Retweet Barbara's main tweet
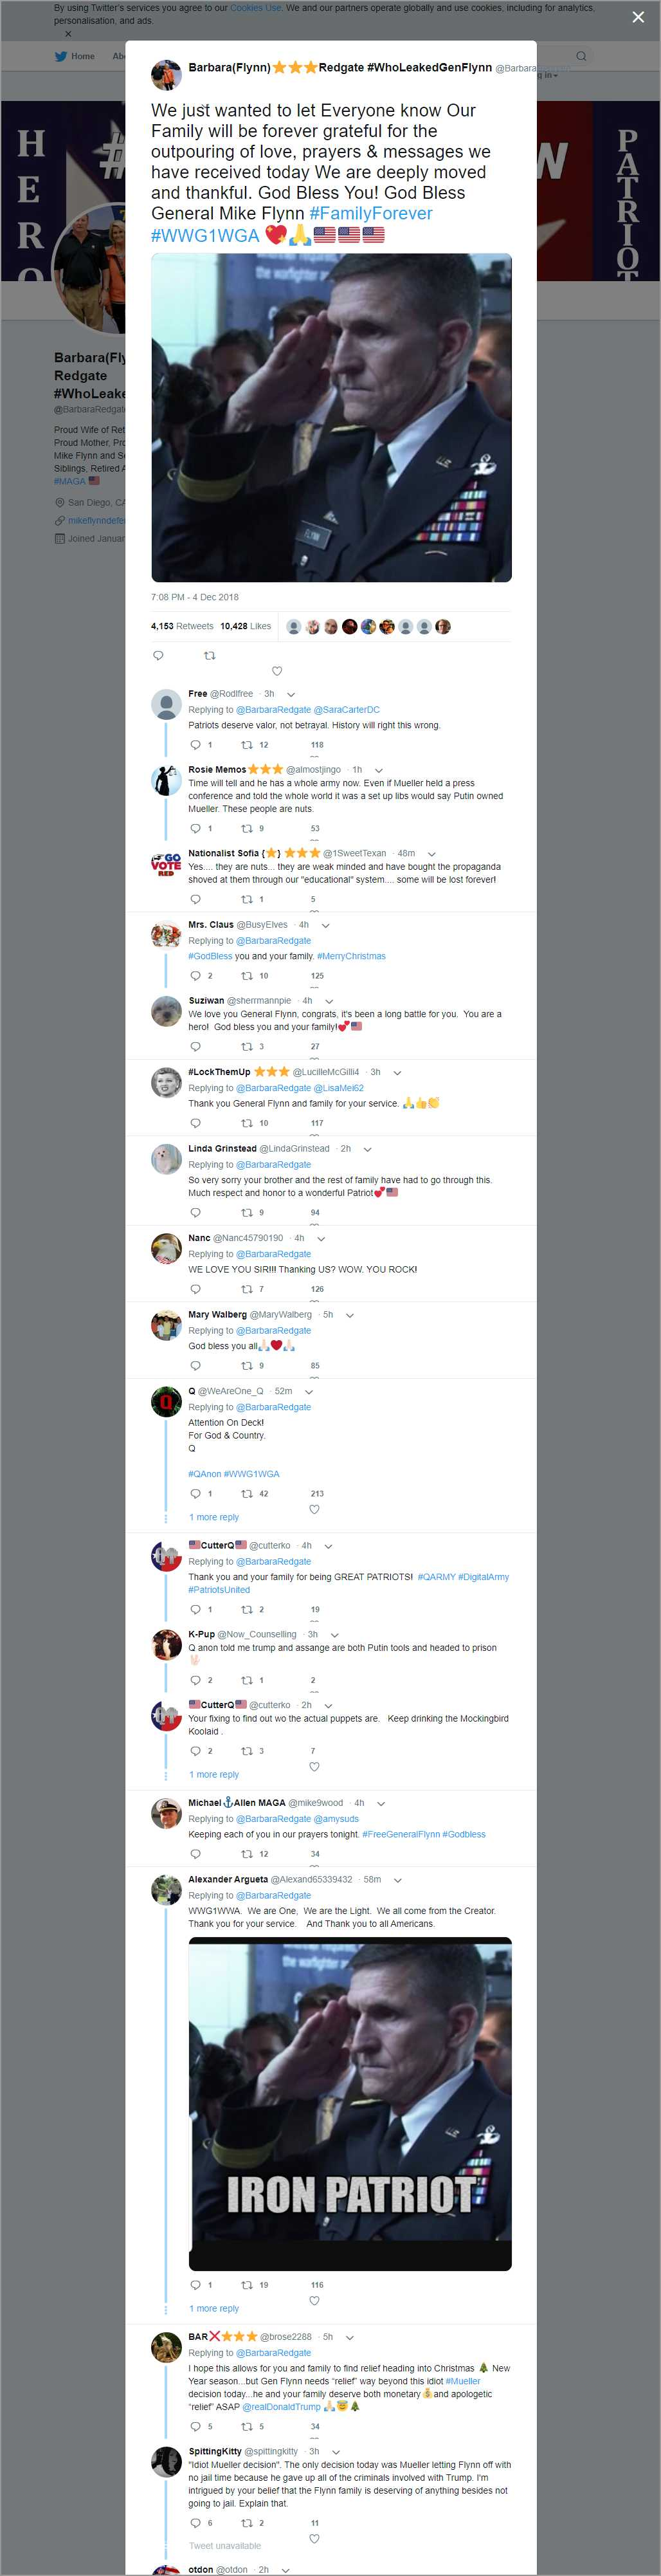The width and height of the screenshot is (661, 2576). pyautogui.click(x=209, y=656)
